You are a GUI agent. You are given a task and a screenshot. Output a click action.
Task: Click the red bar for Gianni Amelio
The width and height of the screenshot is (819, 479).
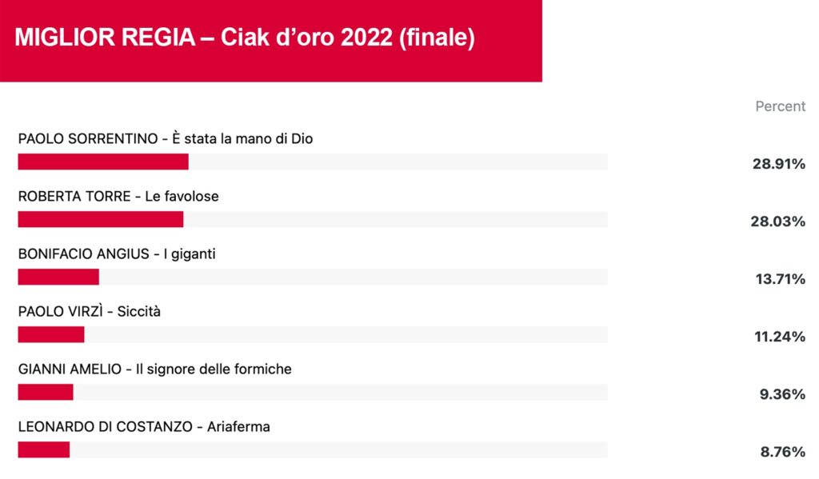tap(46, 392)
